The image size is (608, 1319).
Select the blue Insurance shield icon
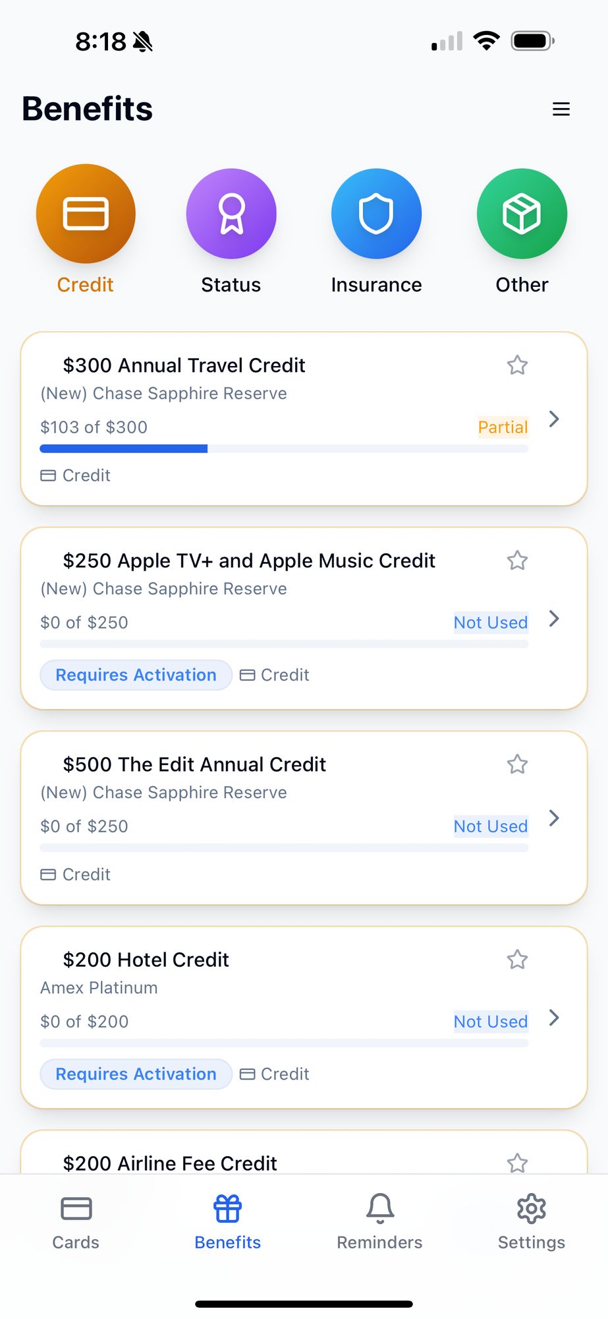pos(376,214)
